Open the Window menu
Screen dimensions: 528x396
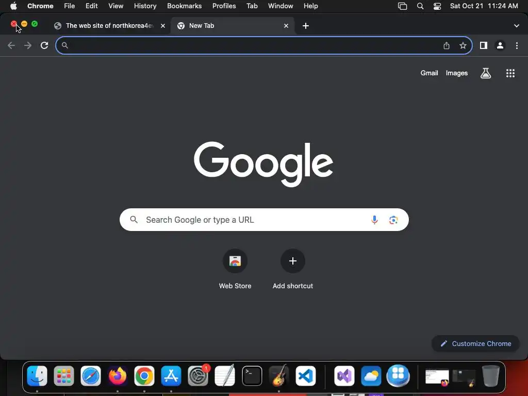[x=280, y=6]
